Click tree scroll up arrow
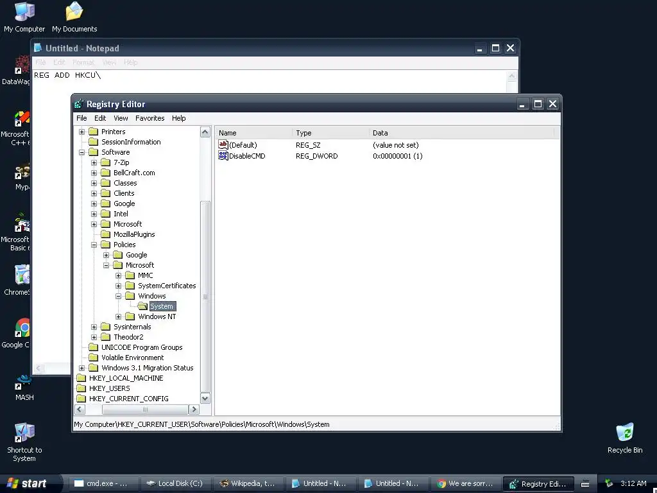Image resolution: width=657 pixels, height=493 pixels. (x=205, y=132)
